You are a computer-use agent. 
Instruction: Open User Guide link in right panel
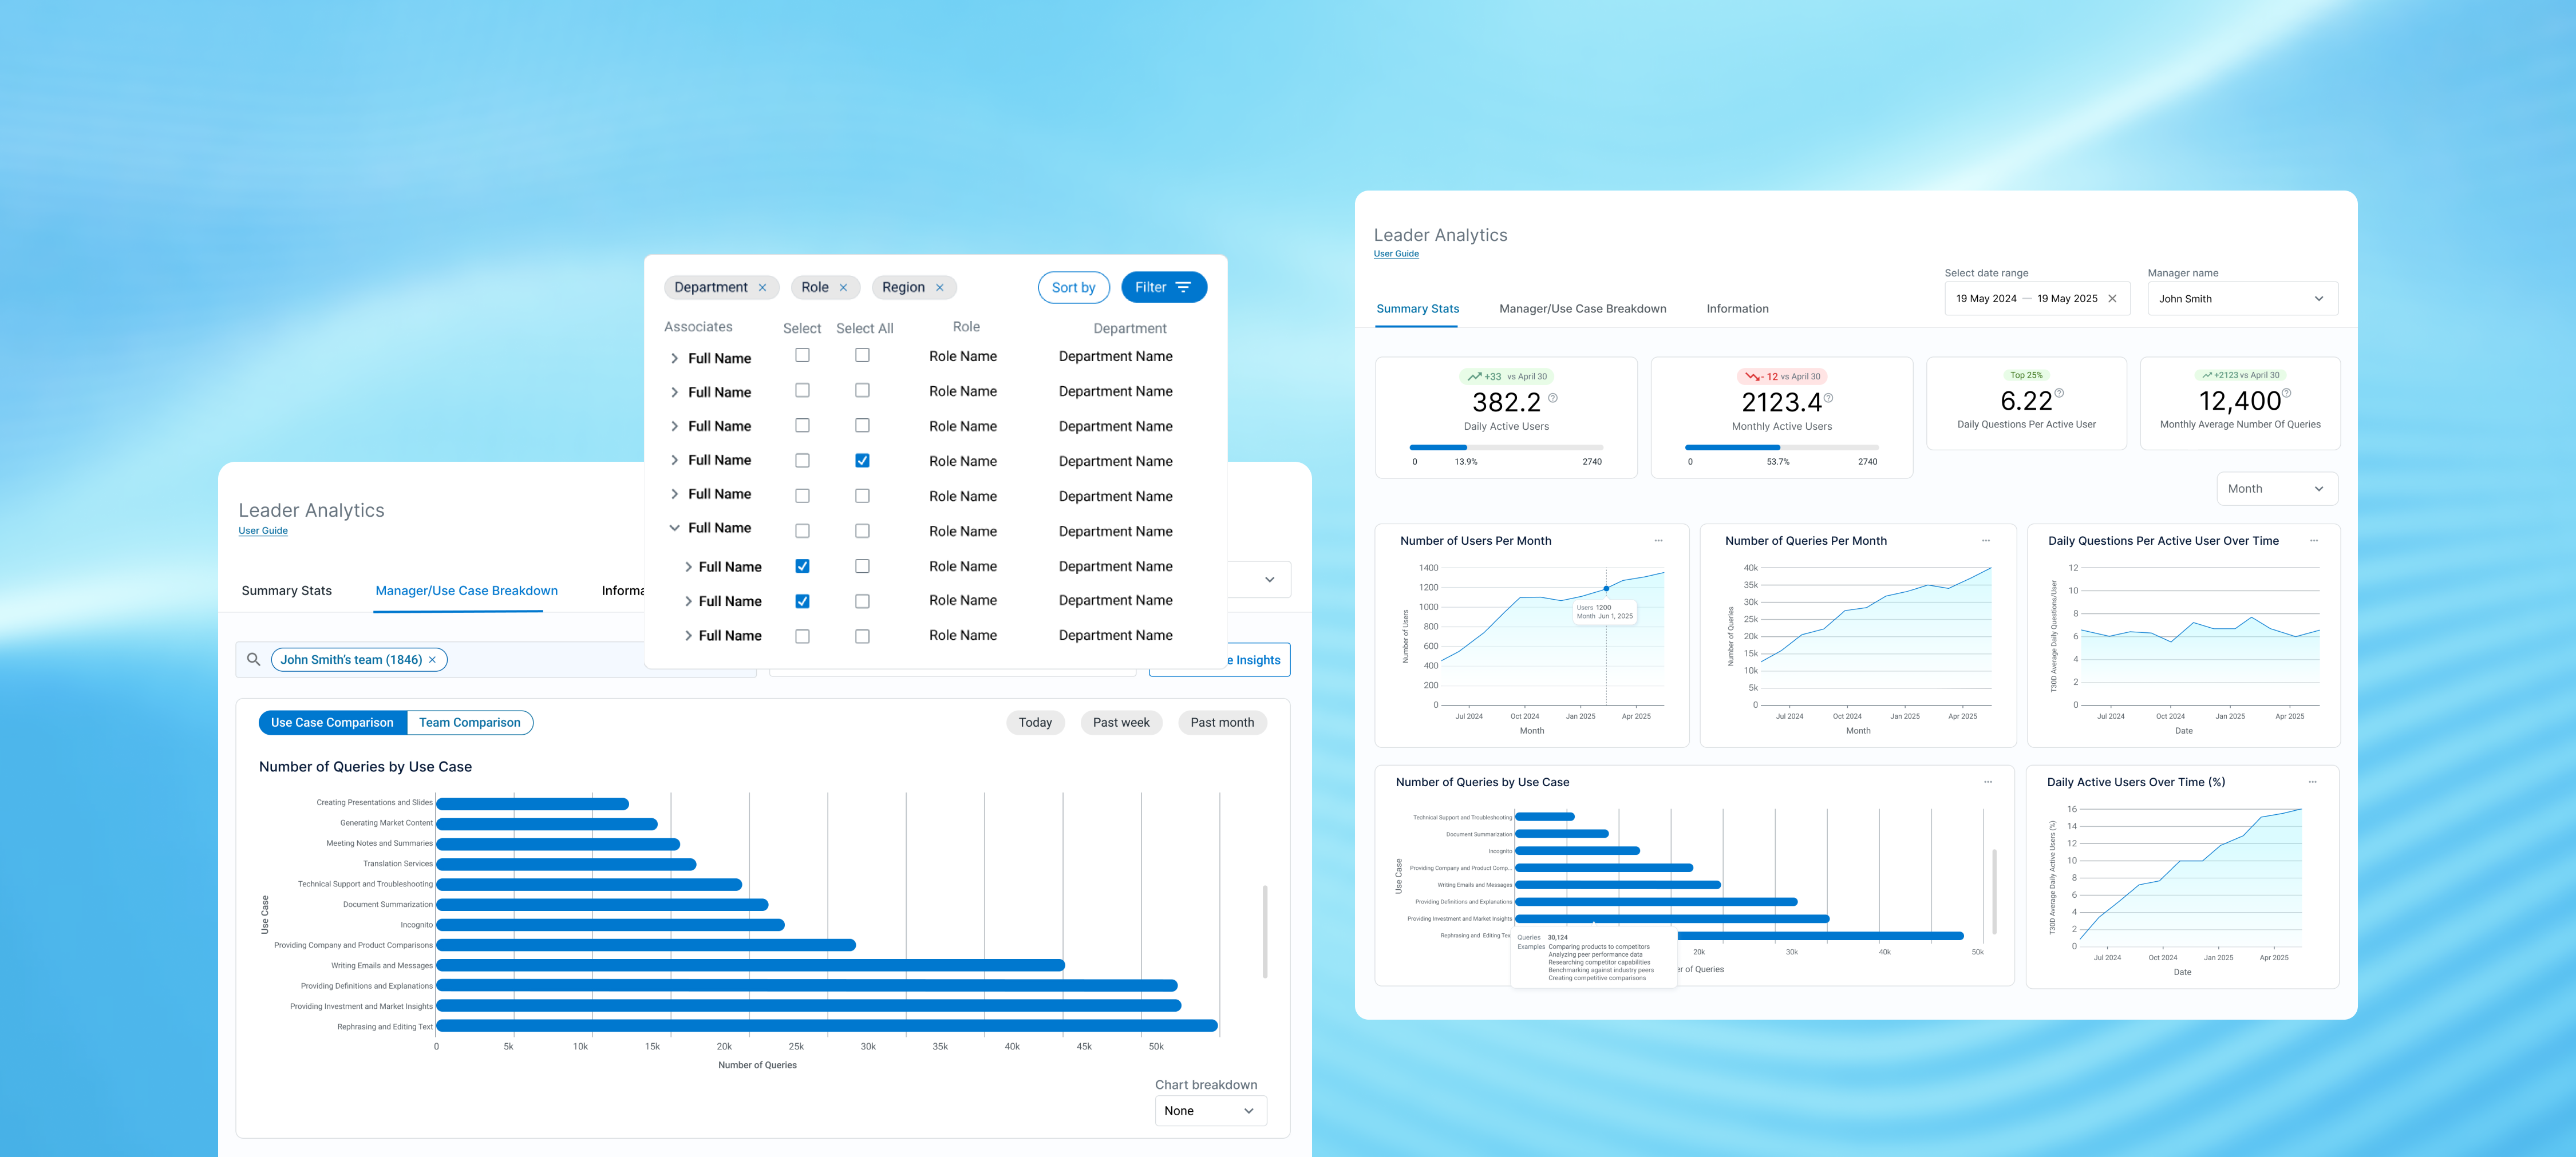[x=1396, y=254]
